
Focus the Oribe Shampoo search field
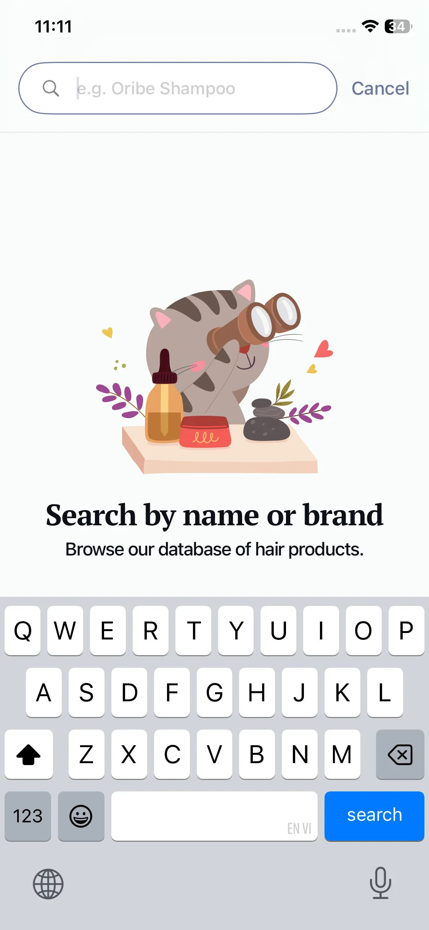(x=178, y=88)
